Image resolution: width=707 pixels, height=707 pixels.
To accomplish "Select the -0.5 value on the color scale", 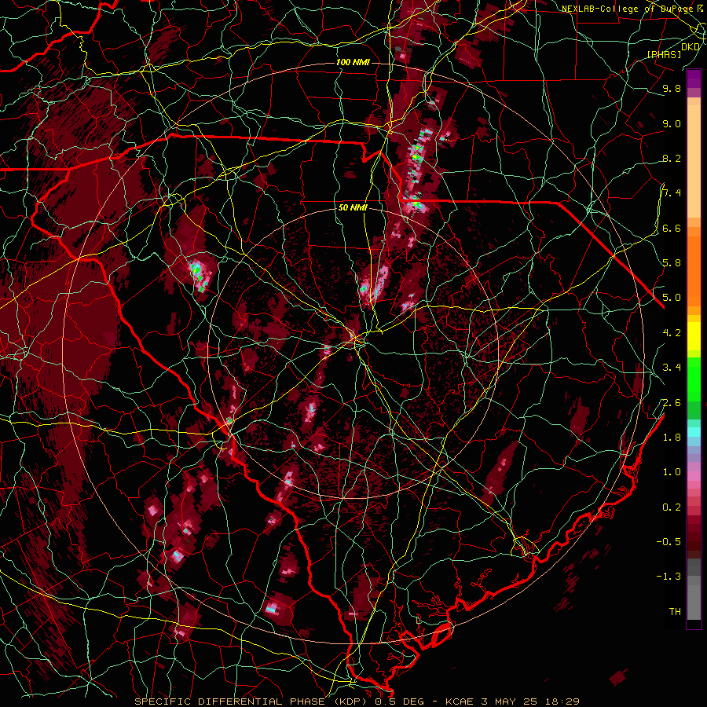I will 669,542.
